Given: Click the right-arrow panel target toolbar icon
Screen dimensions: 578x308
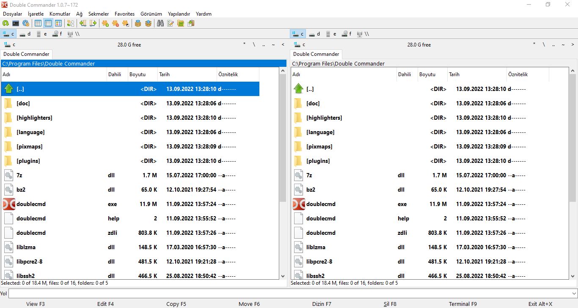Looking at the screenshot, I should point(93,23).
